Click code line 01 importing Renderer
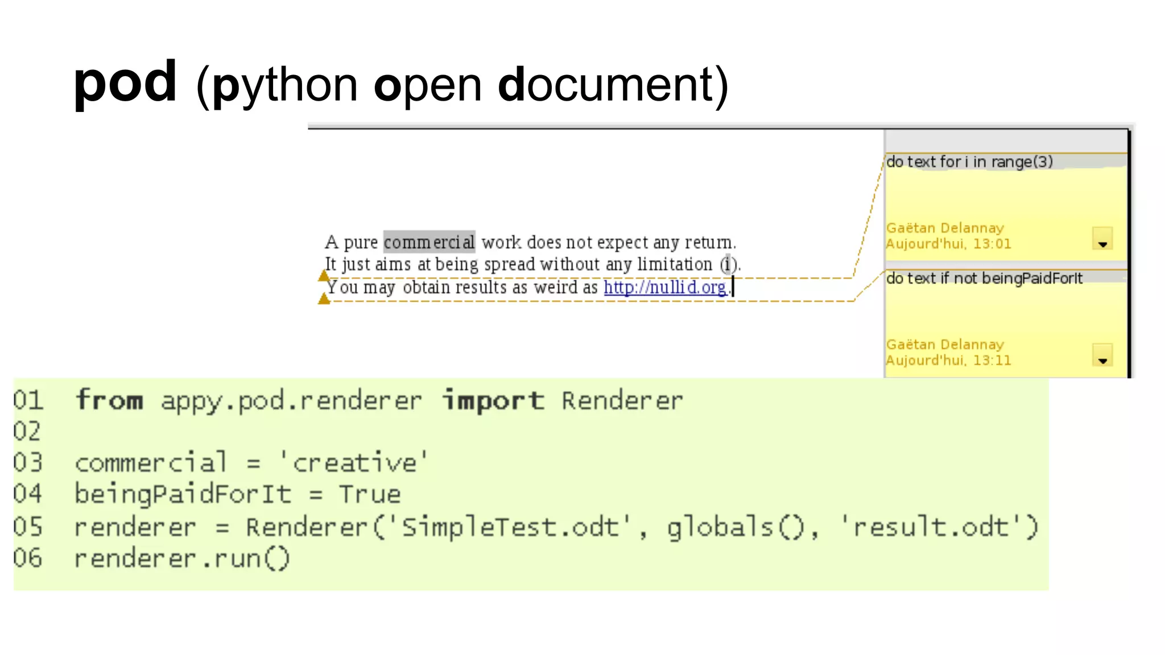 tap(378, 401)
